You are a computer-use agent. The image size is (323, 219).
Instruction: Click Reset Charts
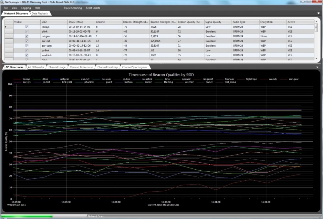(93, 8)
